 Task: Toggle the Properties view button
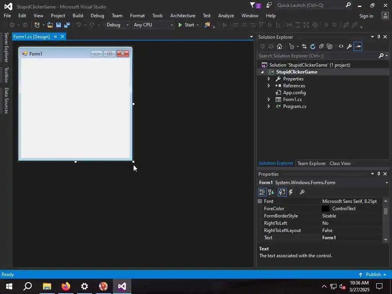[x=282, y=192]
